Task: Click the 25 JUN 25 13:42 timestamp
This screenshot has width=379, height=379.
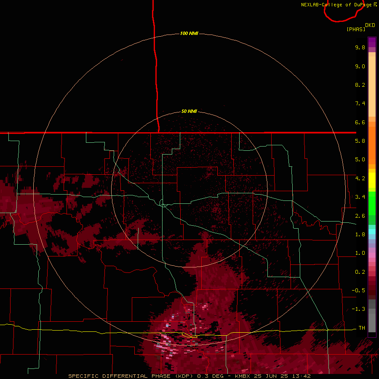Action: (282, 376)
